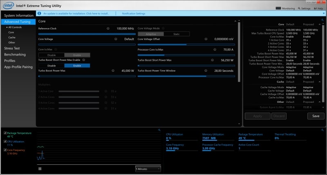Screen dimensions: 327x175
Task: Show info for Turbo Boost Power Max
Action: (x=113, y=71)
